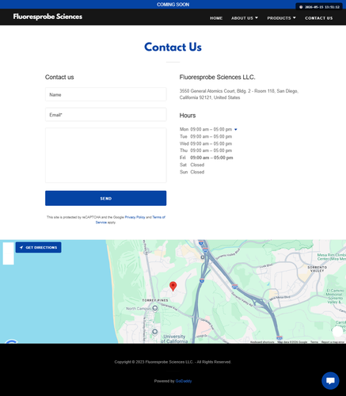Click the Contact Us page title
346x396 pixels.
[173, 47]
